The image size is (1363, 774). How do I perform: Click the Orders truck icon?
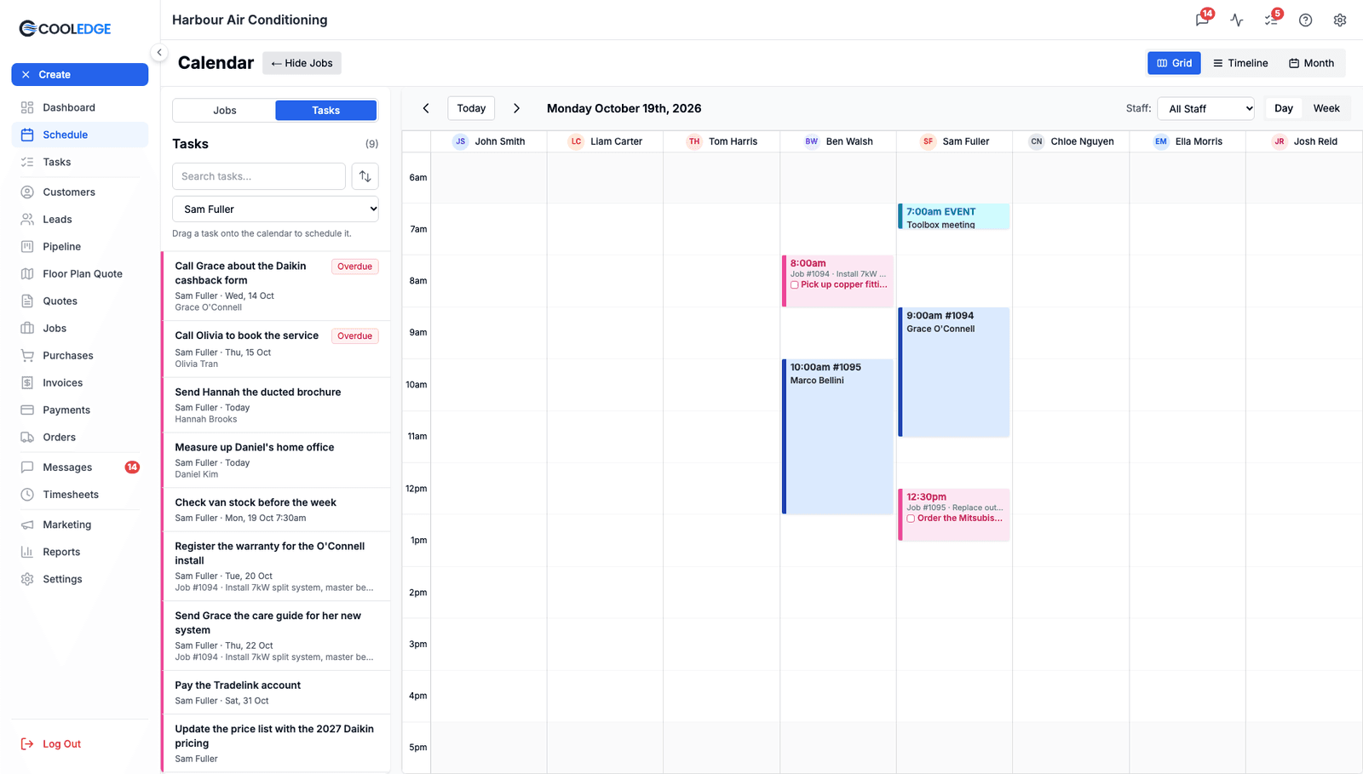(27, 437)
